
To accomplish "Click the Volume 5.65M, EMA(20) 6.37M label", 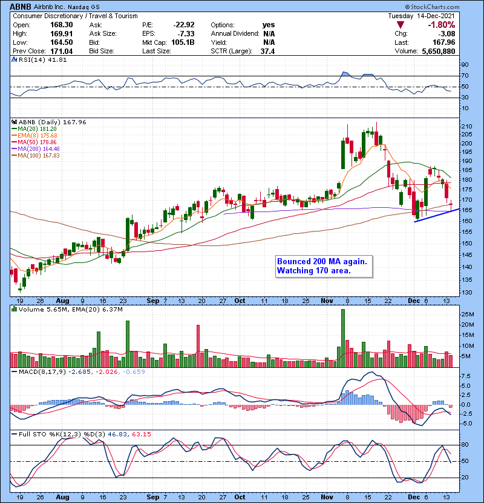I will pyautogui.click(x=70, y=310).
